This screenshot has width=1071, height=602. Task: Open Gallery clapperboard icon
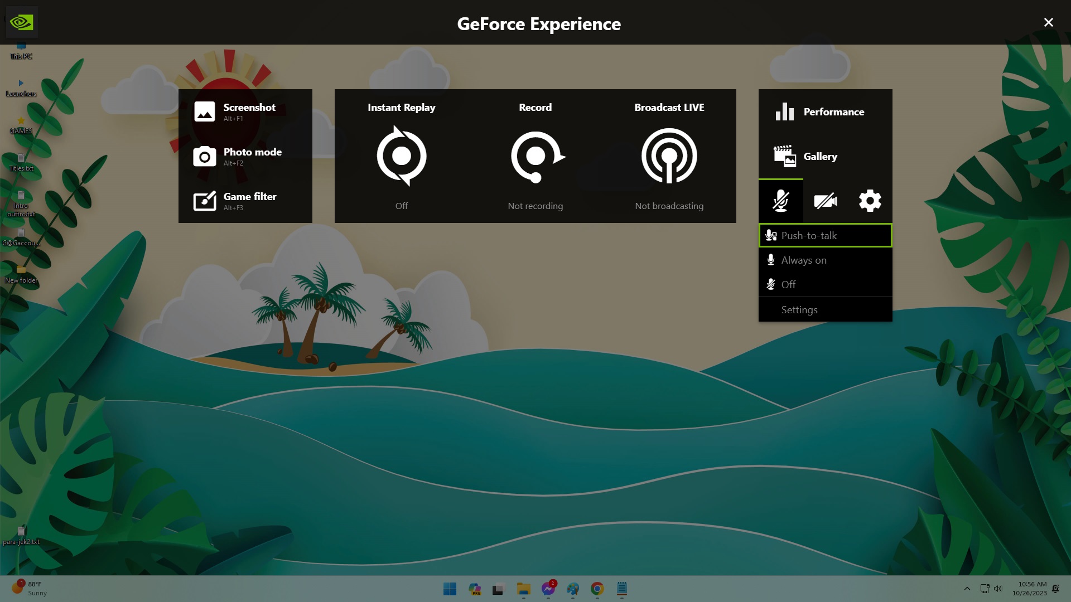(x=784, y=156)
